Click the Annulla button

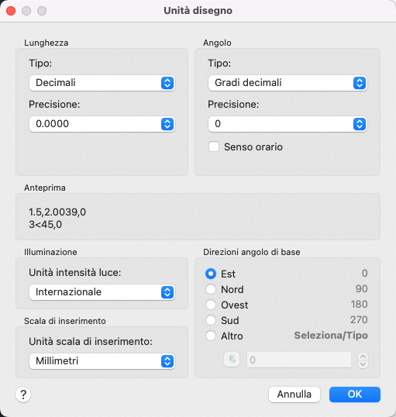(294, 395)
